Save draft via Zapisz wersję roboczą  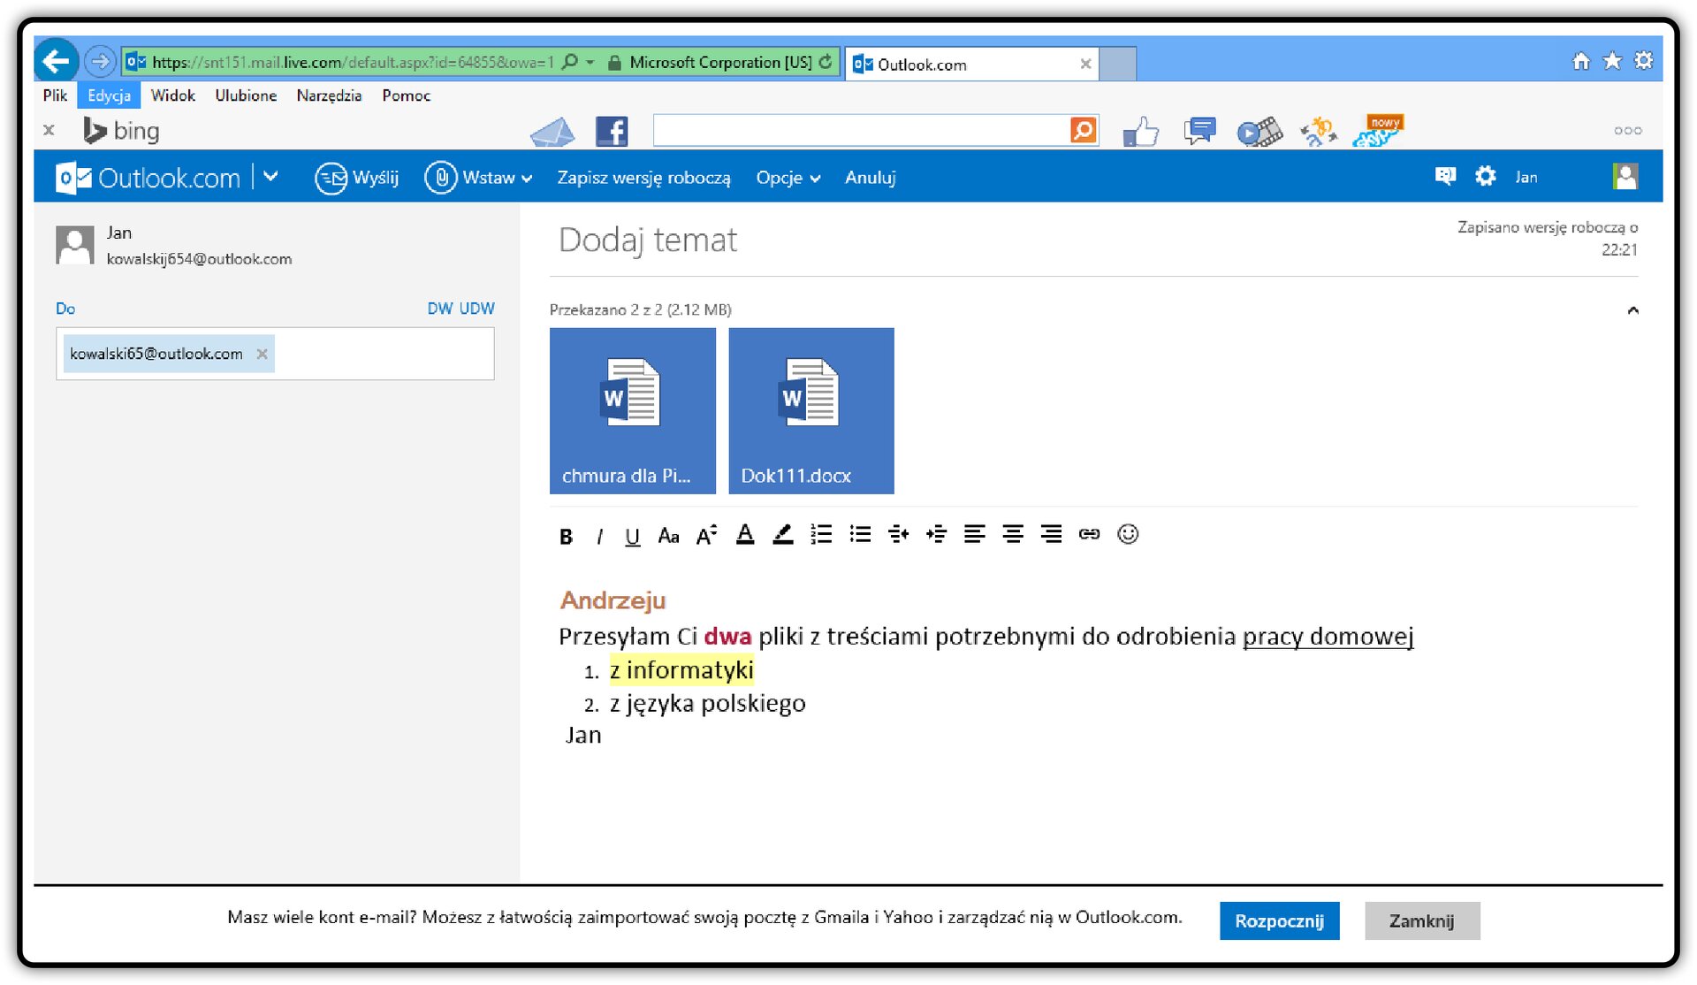[643, 178]
